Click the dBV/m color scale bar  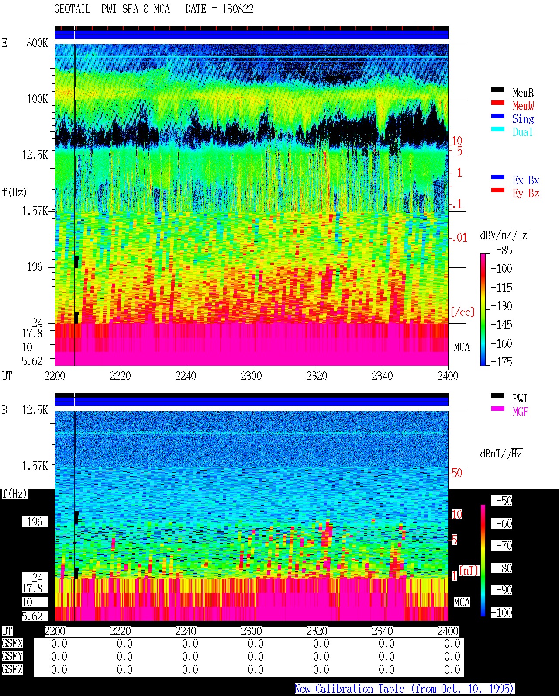pyautogui.click(x=483, y=310)
